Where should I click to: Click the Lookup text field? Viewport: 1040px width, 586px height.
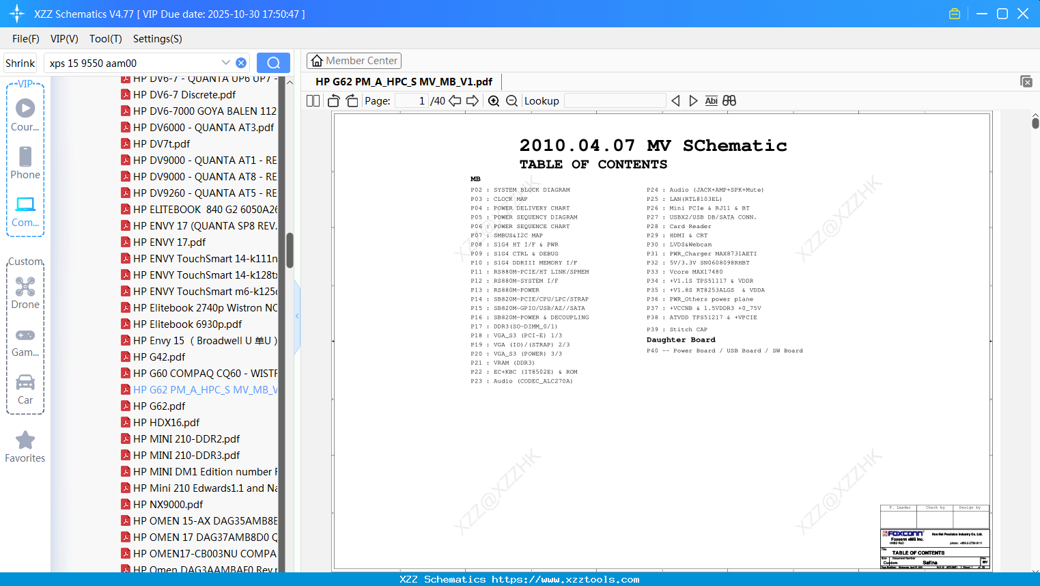(x=615, y=101)
